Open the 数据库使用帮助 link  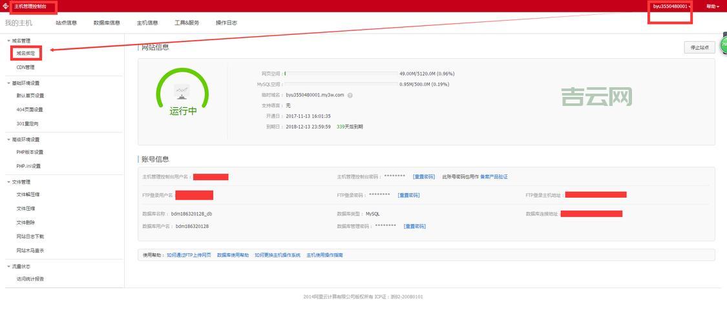(233, 255)
